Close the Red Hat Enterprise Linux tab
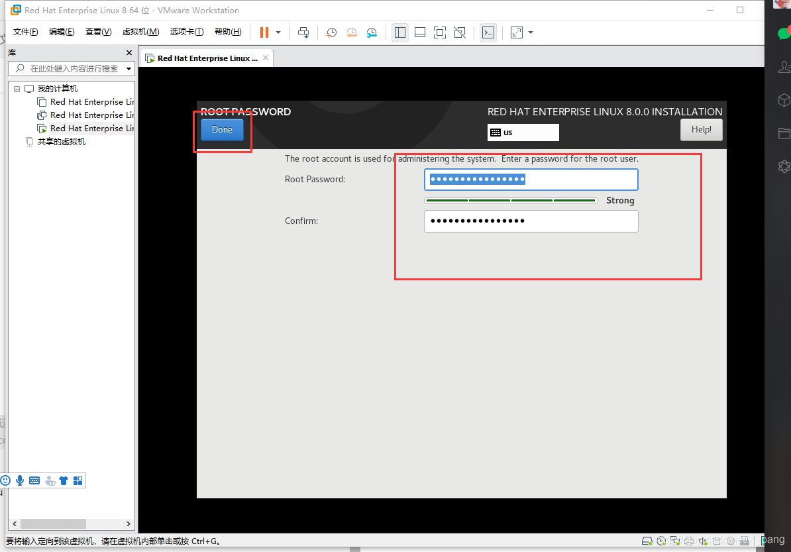This screenshot has height=552, width=791. [x=266, y=58]
